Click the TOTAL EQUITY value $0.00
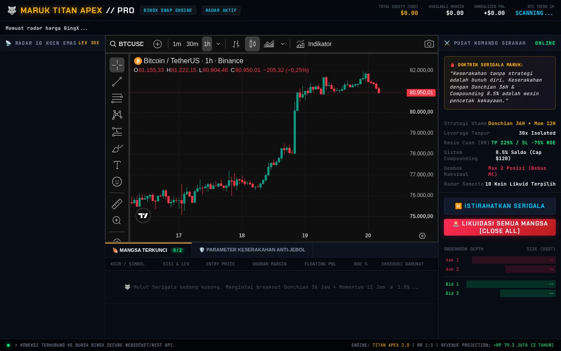 409,13
